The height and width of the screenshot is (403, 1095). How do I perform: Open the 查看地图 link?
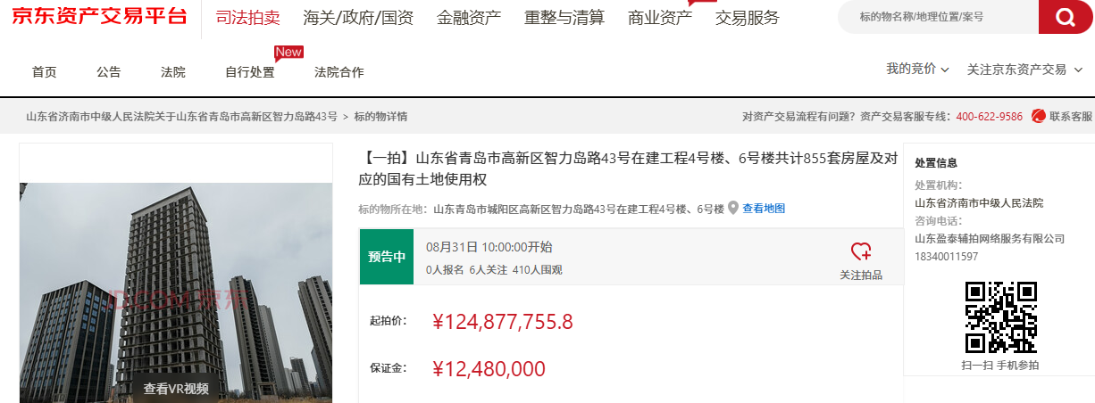pyautogui.click(x=764, y=209)
